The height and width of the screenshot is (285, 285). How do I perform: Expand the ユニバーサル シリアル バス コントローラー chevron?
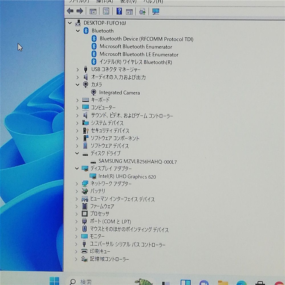76,244
